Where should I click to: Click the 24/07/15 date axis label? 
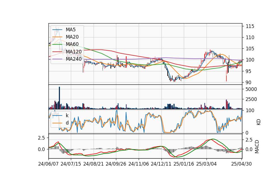[x=71, y=164]
